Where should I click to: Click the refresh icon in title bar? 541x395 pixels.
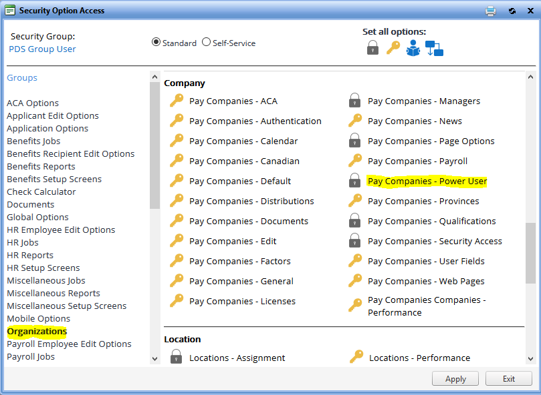pos(512,11)
